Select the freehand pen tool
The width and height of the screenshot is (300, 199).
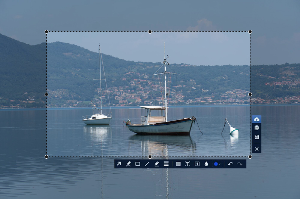(x=128, y=164)
